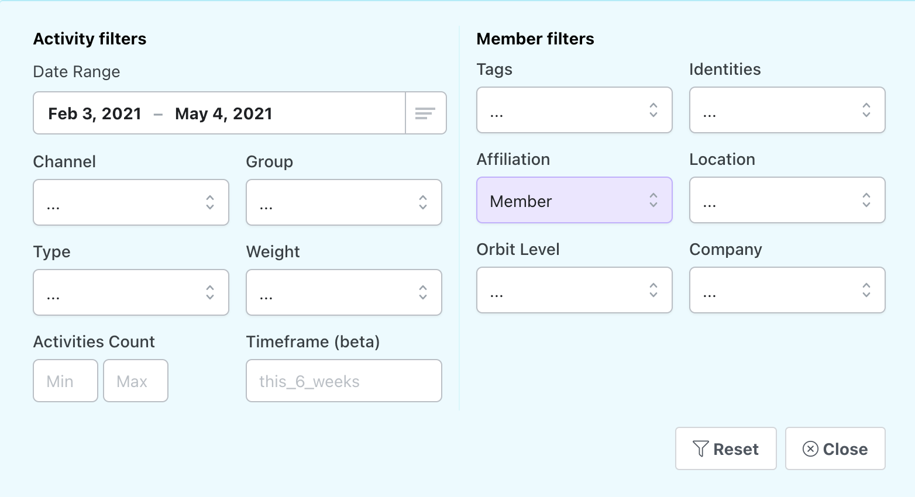Select the start date Feb 3, 2021

pos(95,113)
